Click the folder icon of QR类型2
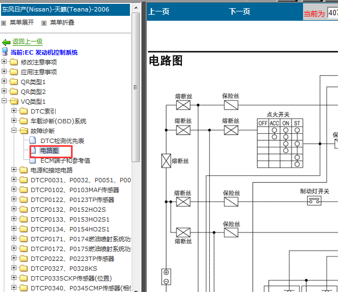Viewport: 338px width, 292px height. [14, 92]
